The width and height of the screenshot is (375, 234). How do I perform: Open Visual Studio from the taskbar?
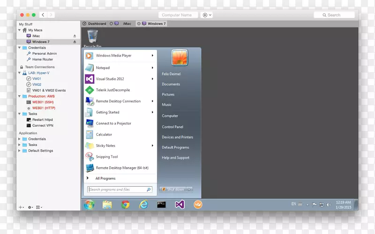tap(180, 205)
